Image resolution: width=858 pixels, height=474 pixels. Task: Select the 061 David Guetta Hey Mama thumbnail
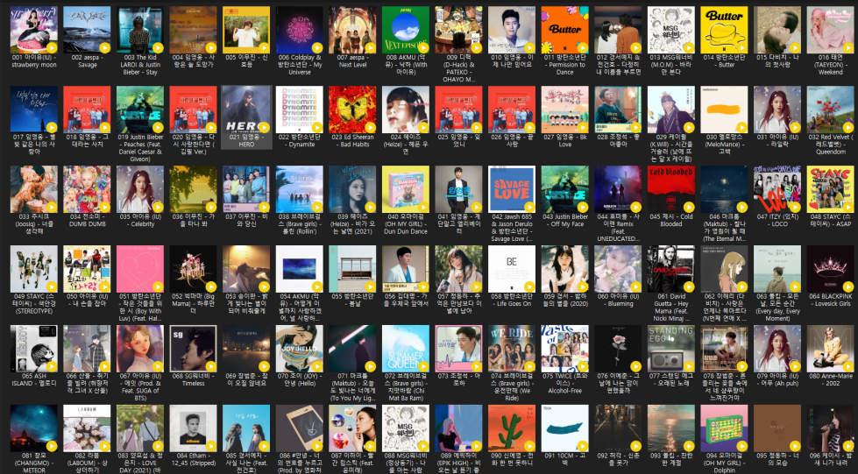[x=670, y=269]
